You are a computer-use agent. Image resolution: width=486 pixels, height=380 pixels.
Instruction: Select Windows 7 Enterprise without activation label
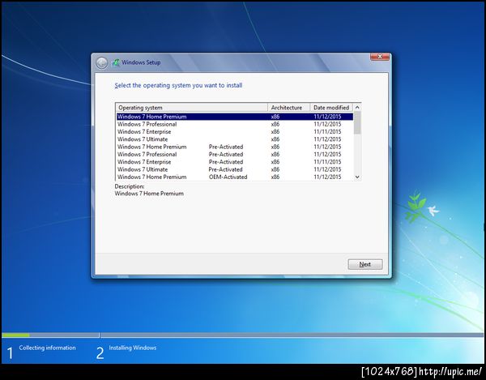point(235,132)
